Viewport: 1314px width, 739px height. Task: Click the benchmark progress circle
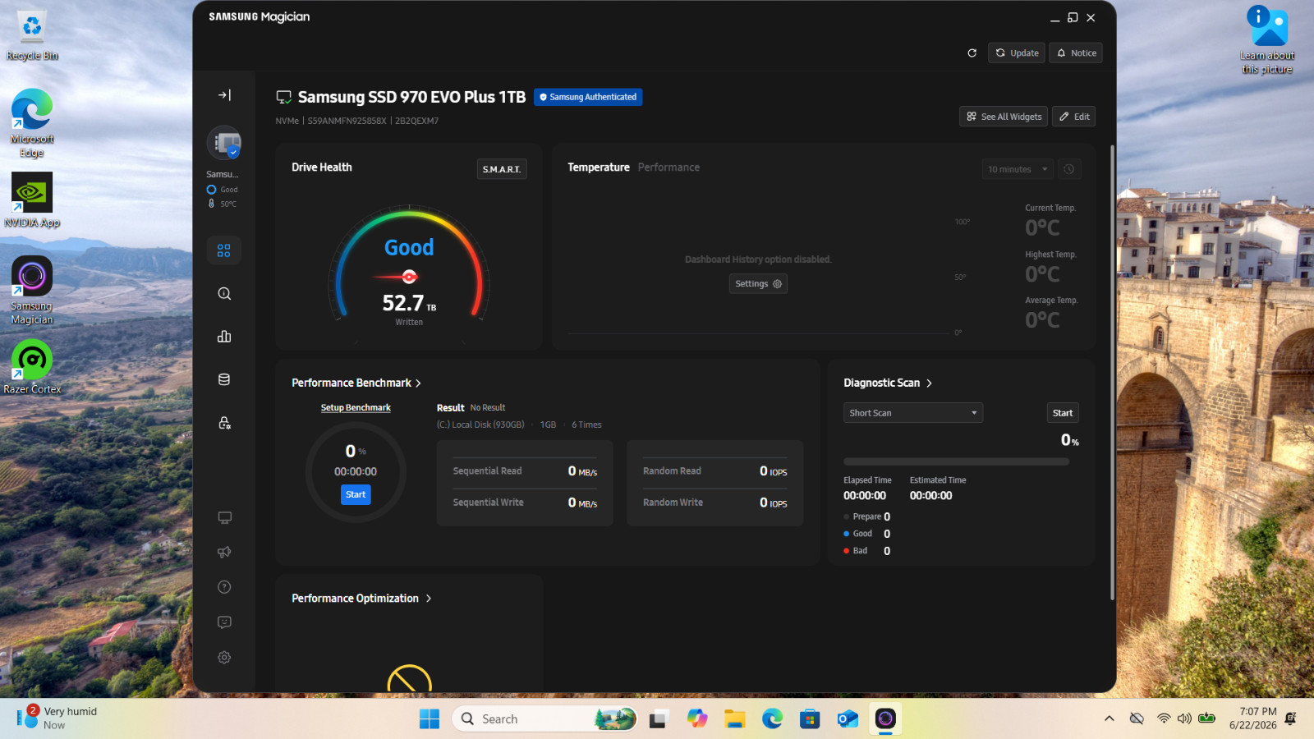[356, 472]
